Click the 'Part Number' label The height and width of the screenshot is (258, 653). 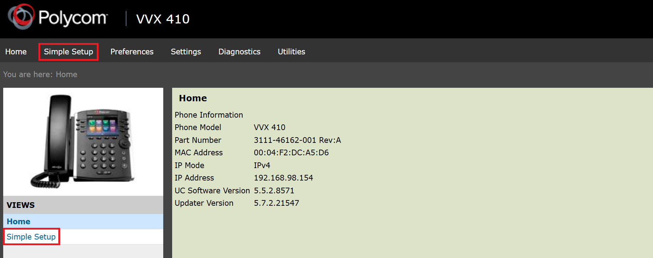click(x=198, y=140)
